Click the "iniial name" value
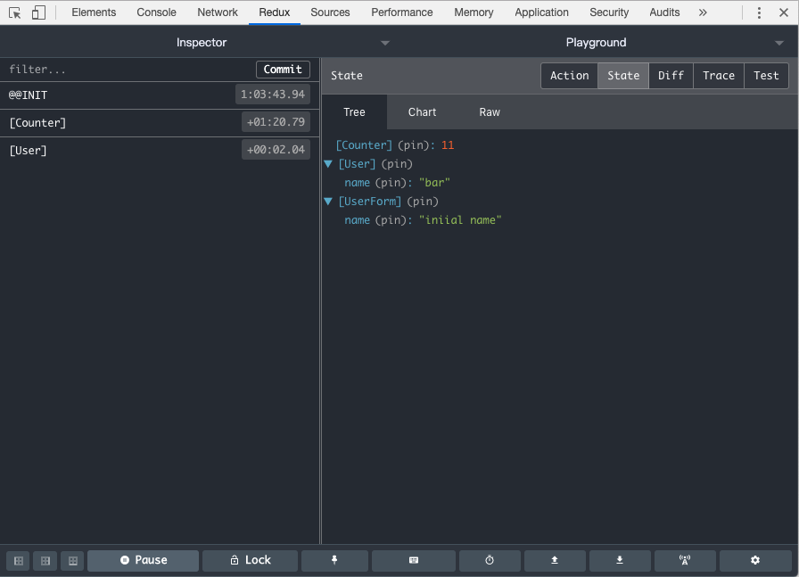799x577 pixels. (x=460, y=220)
